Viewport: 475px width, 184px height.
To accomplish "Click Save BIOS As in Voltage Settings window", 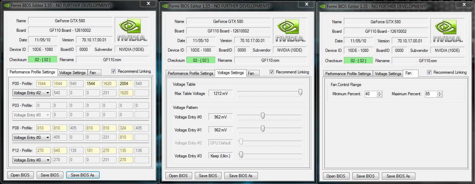I will coord(241,176).
